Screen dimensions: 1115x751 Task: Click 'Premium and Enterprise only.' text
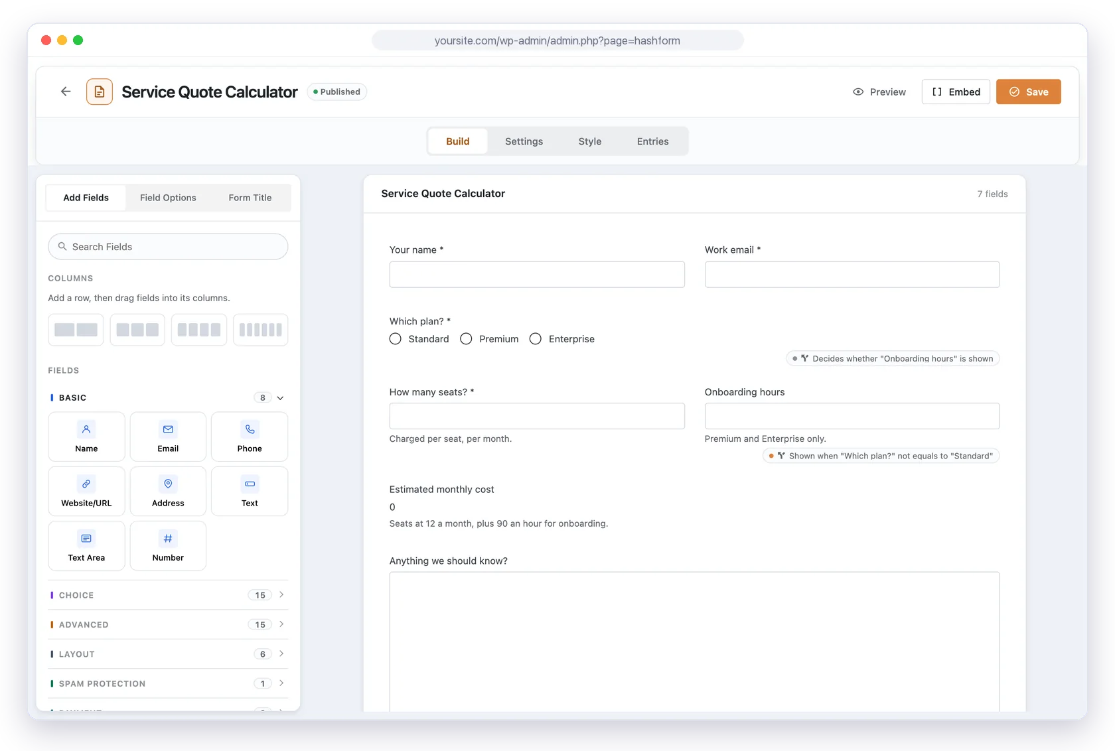click(765, 439)
